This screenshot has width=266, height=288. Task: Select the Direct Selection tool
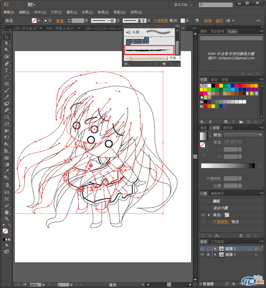click(x=6, y=43)
